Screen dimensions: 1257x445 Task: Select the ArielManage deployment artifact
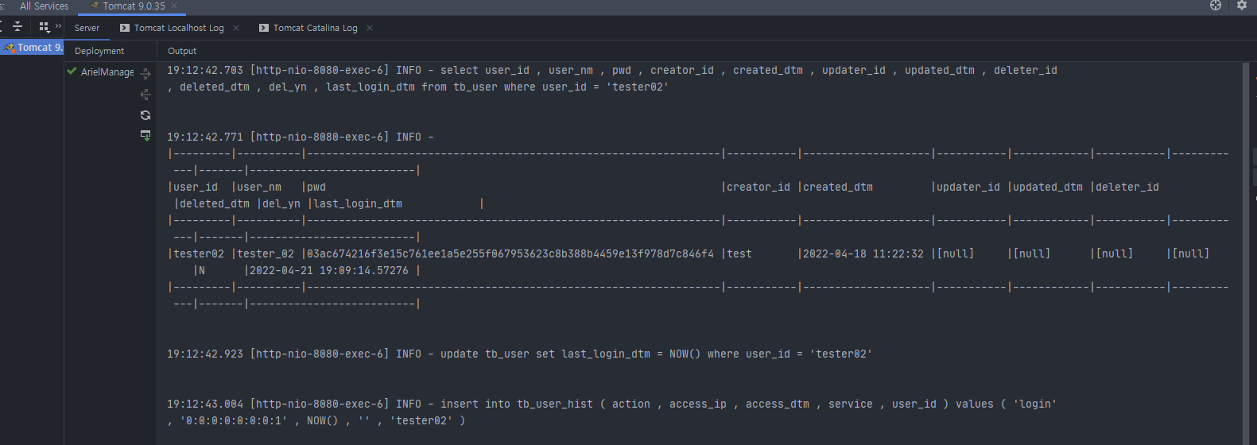[107, 72]
